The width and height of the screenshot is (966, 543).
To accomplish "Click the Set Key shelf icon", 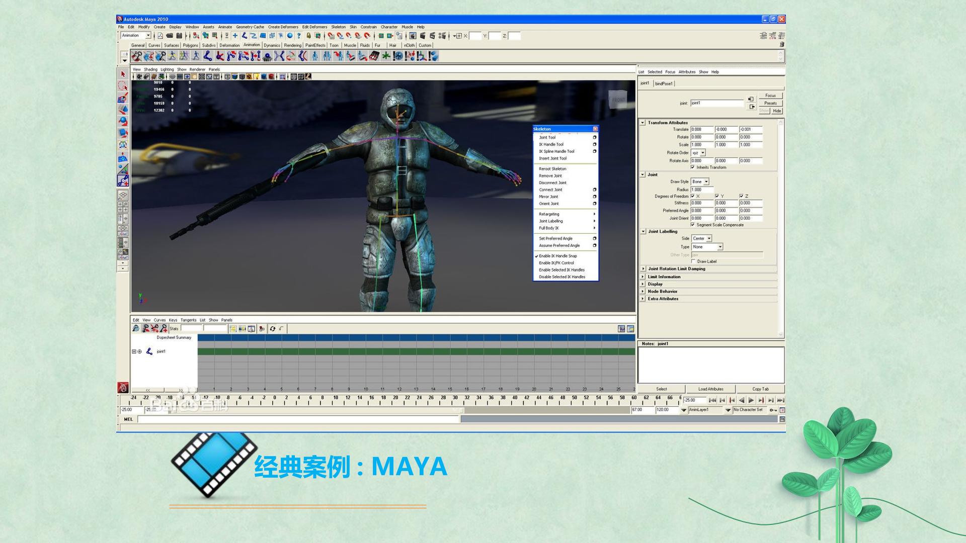I will (x=137, y=56).
